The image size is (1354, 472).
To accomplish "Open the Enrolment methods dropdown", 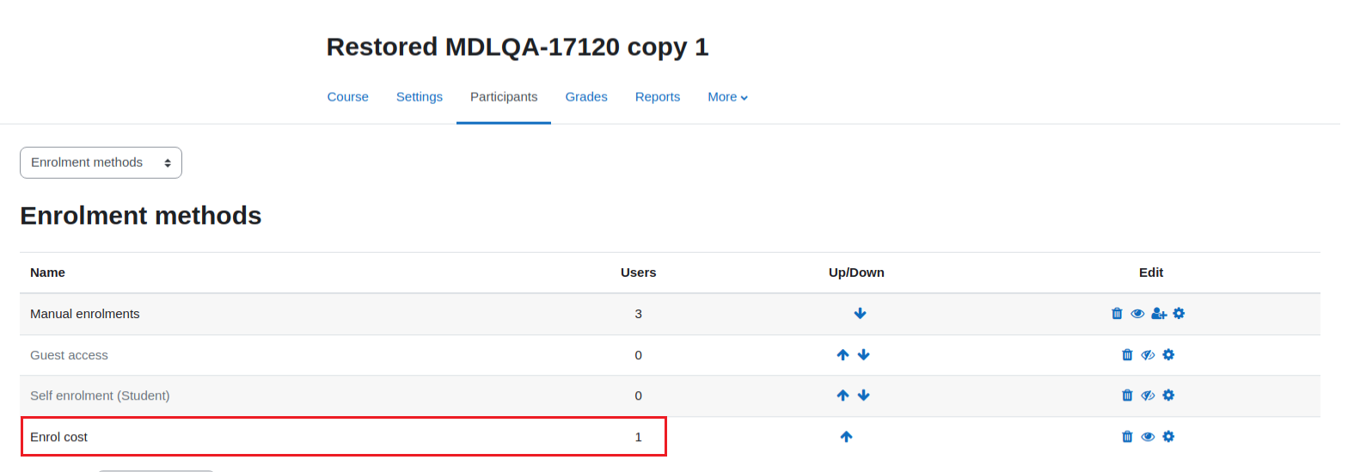I will [x=101, y=162].
